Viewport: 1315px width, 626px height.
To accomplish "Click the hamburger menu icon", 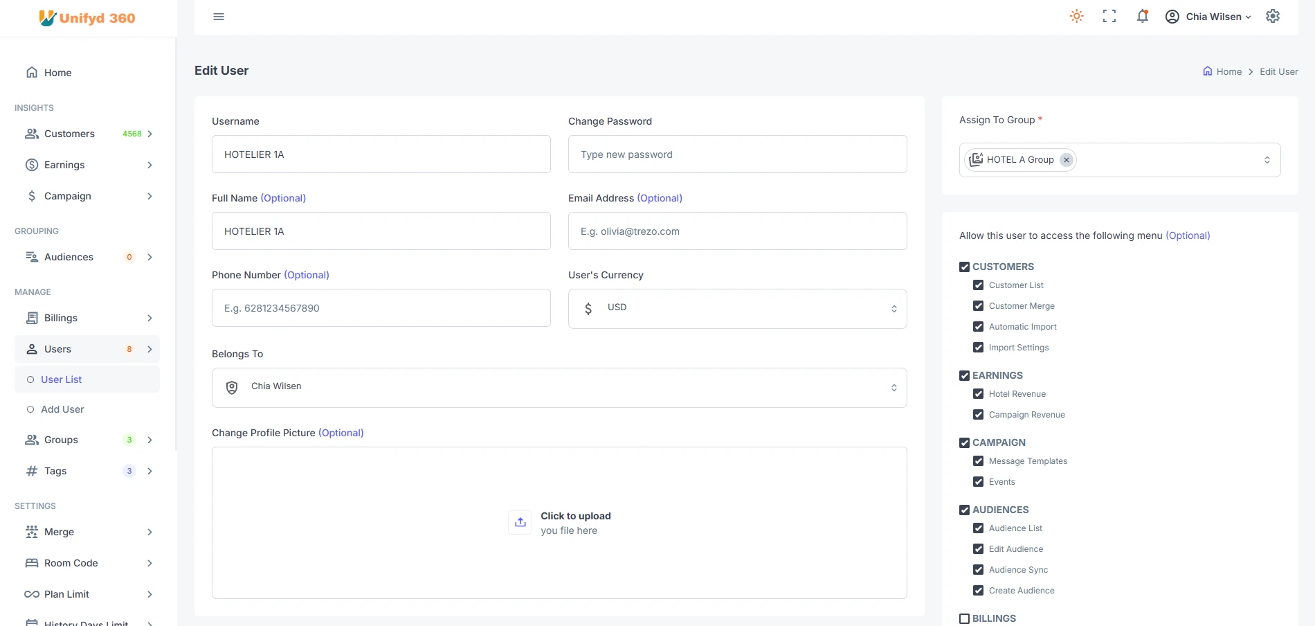I will (x=219, y=17).
